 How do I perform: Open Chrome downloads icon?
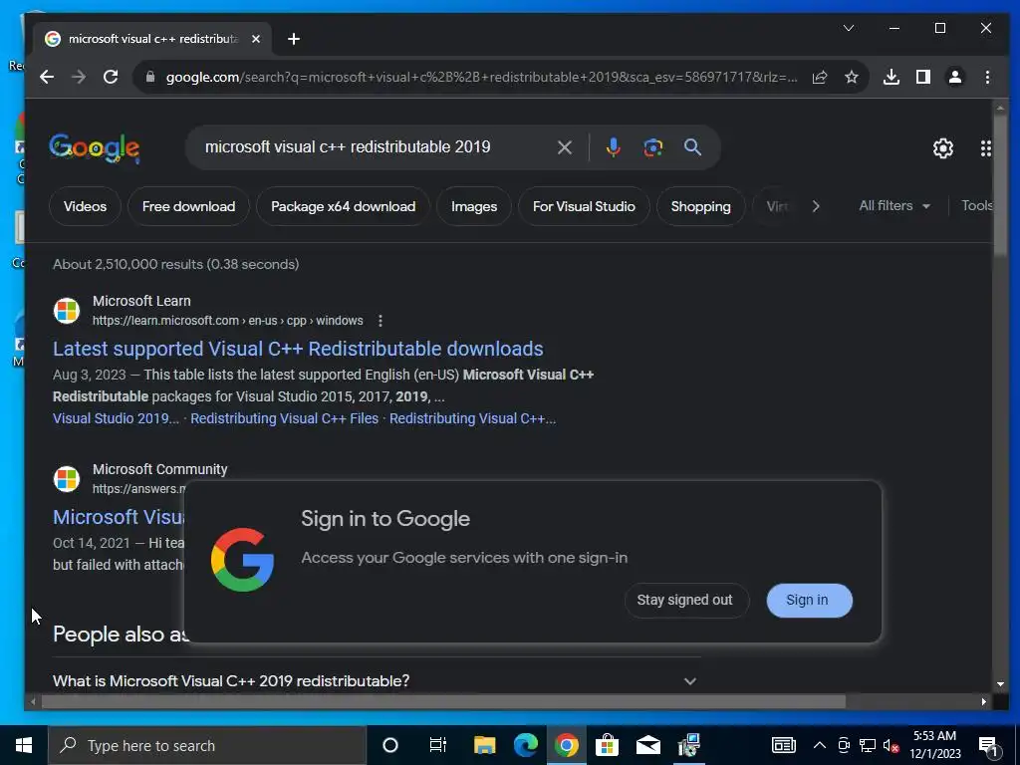[x=892, y=77]
